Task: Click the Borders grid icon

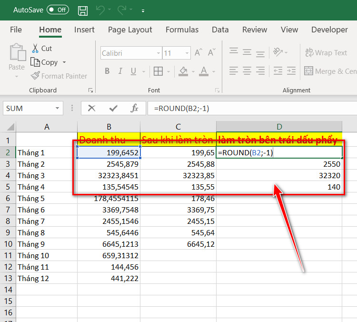Action: [x=158, y=71]
